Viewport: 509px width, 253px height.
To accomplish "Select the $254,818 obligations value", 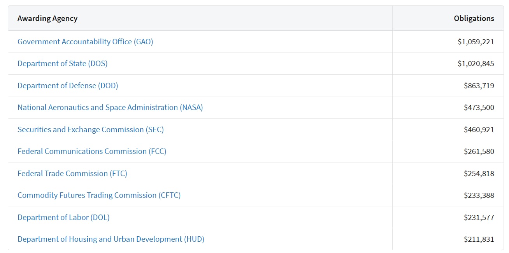I will [x=479, y=173].
